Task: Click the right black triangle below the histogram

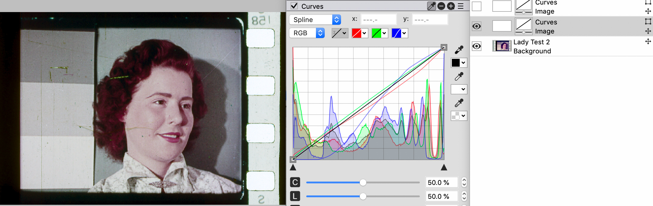Action: pos(444,167)
